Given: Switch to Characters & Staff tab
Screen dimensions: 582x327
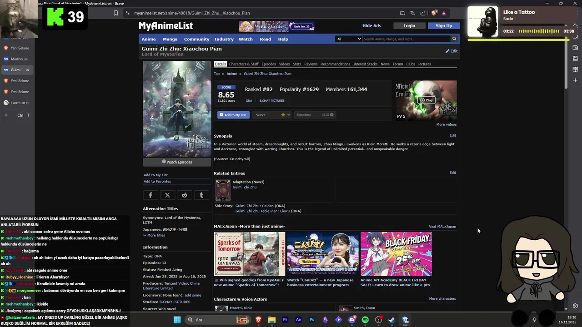Looking at the screenshot, I should [x=244, y=64].
